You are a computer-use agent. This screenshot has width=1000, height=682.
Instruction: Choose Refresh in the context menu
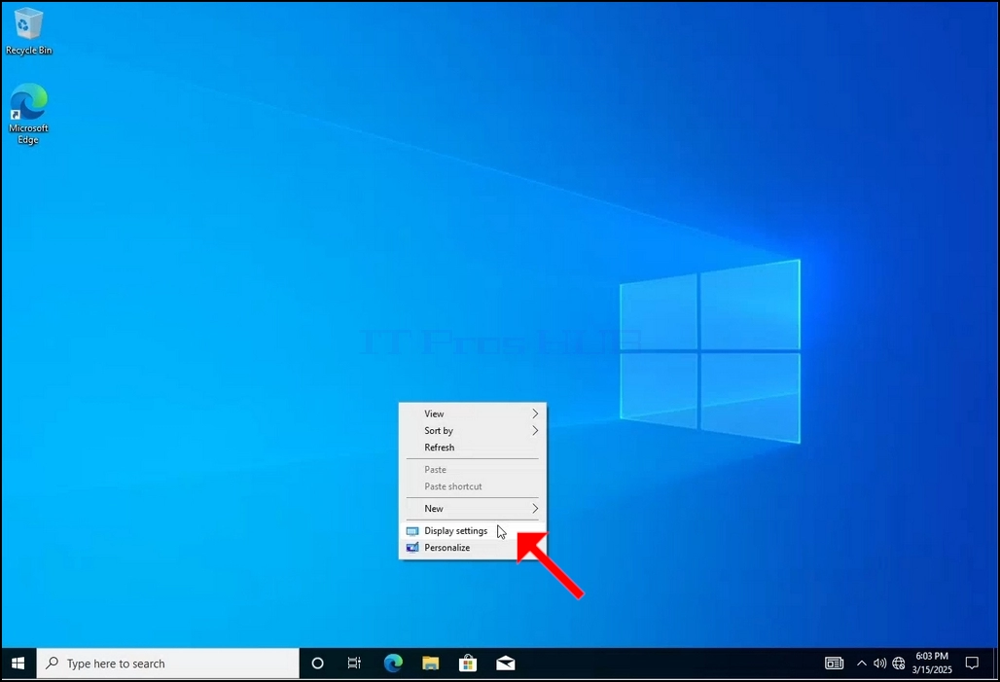pyautogui.click(x=473, y=448)
